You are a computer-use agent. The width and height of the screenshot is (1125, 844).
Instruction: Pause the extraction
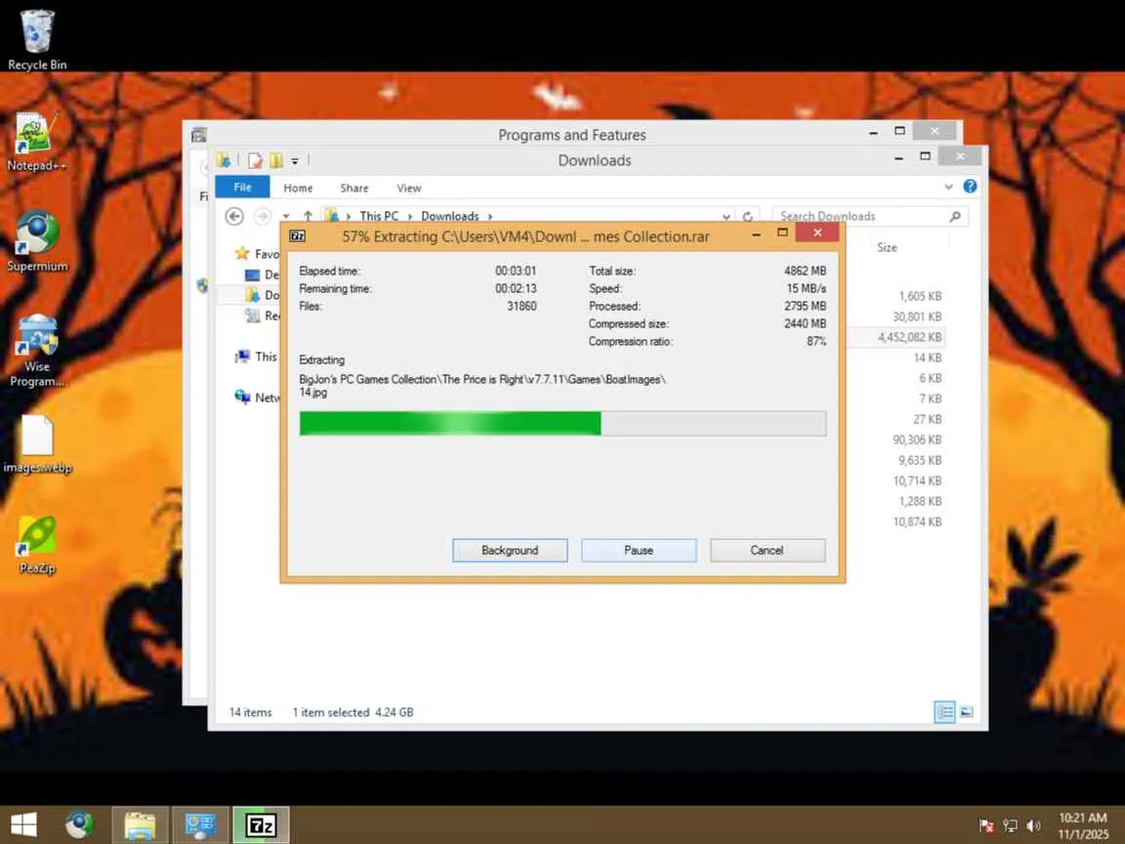point(639,551)
